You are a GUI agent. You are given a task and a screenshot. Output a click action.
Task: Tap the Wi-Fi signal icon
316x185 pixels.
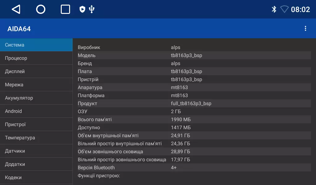284,9
